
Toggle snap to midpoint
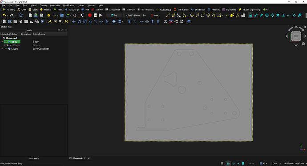pos(261,15)
